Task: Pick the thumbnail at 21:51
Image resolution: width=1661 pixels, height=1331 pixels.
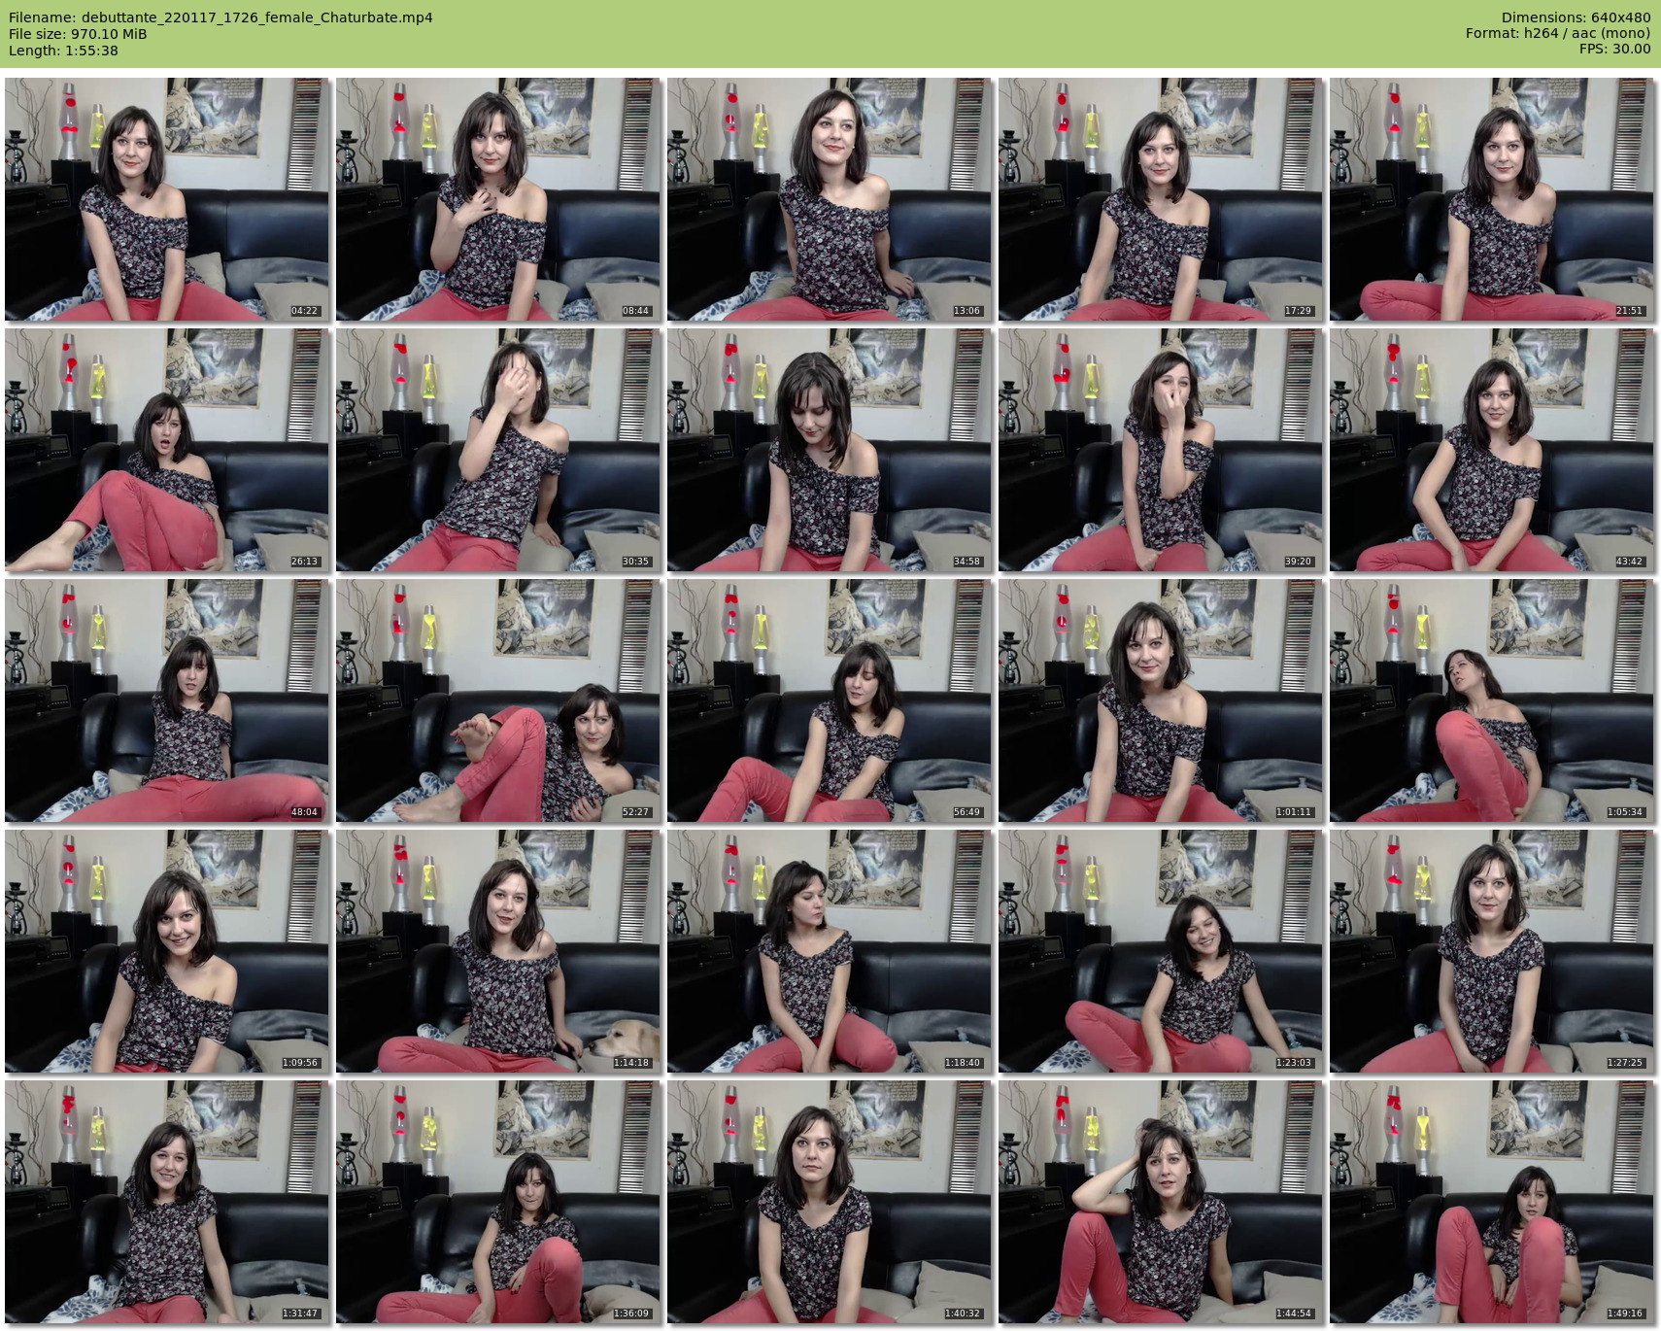Action: click(1492, 199)
